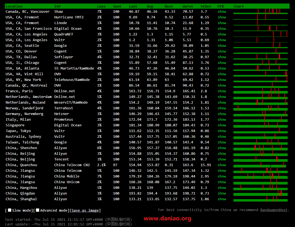The width and height of the screenshot is (295, 227).
Task: Click the location text 'Australia, Sydney'
Action: pyautogui.click(x=23, y=136)
